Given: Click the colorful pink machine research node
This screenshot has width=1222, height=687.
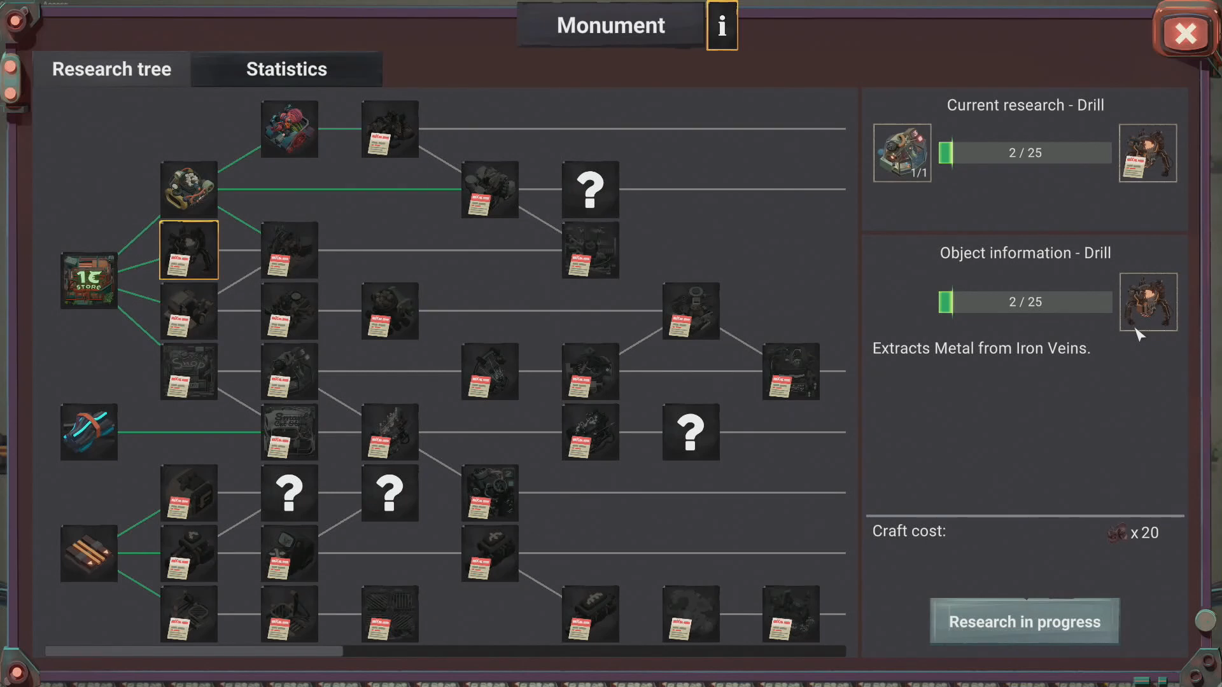Looking at the screenshot, I should click(290, 129).
